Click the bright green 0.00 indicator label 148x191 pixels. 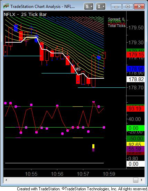click(136, 128)
